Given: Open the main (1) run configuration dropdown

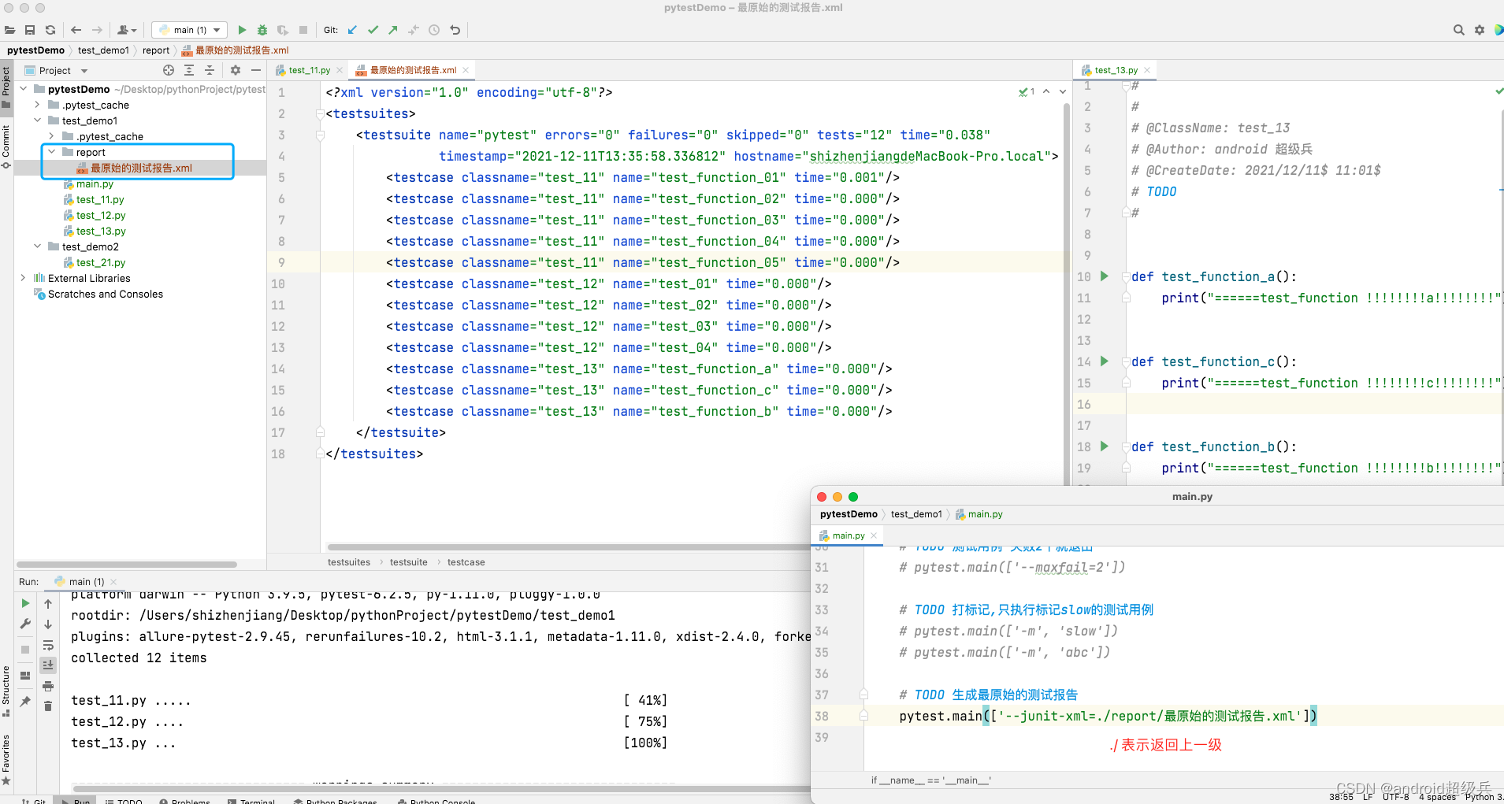Looking at the screenshot, I should pos(189,30).
